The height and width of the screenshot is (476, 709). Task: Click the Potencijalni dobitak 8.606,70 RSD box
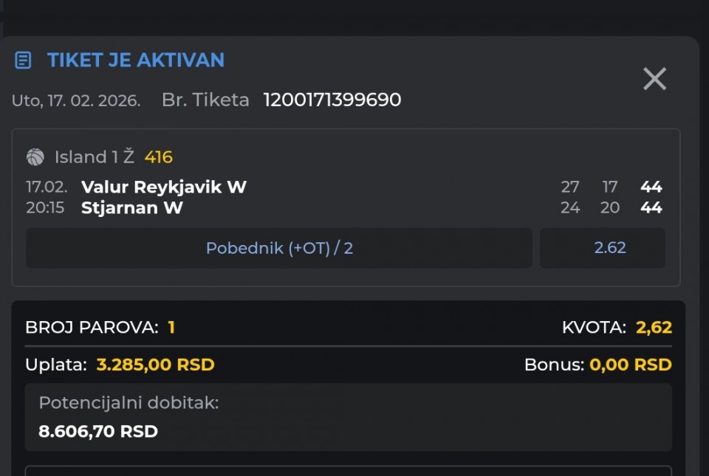[349, 417]
